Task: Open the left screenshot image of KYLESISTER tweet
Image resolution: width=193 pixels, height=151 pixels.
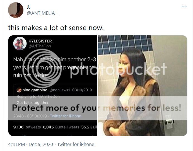Action: 53,86
